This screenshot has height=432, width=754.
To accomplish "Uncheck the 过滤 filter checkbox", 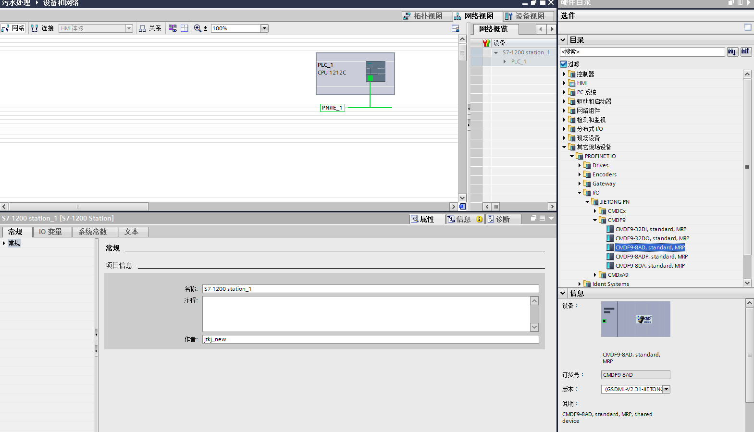I will click(564, 64).
